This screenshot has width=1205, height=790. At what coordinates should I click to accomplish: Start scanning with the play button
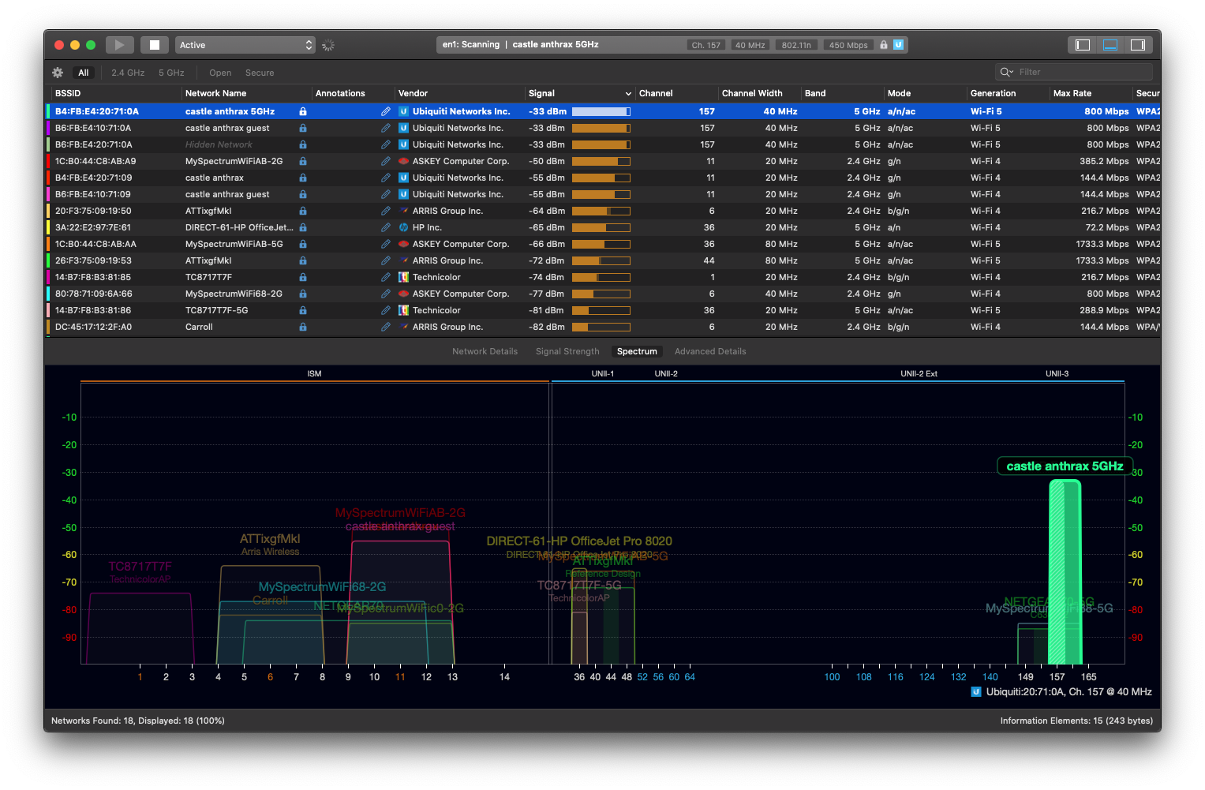[x=120, y=45]
